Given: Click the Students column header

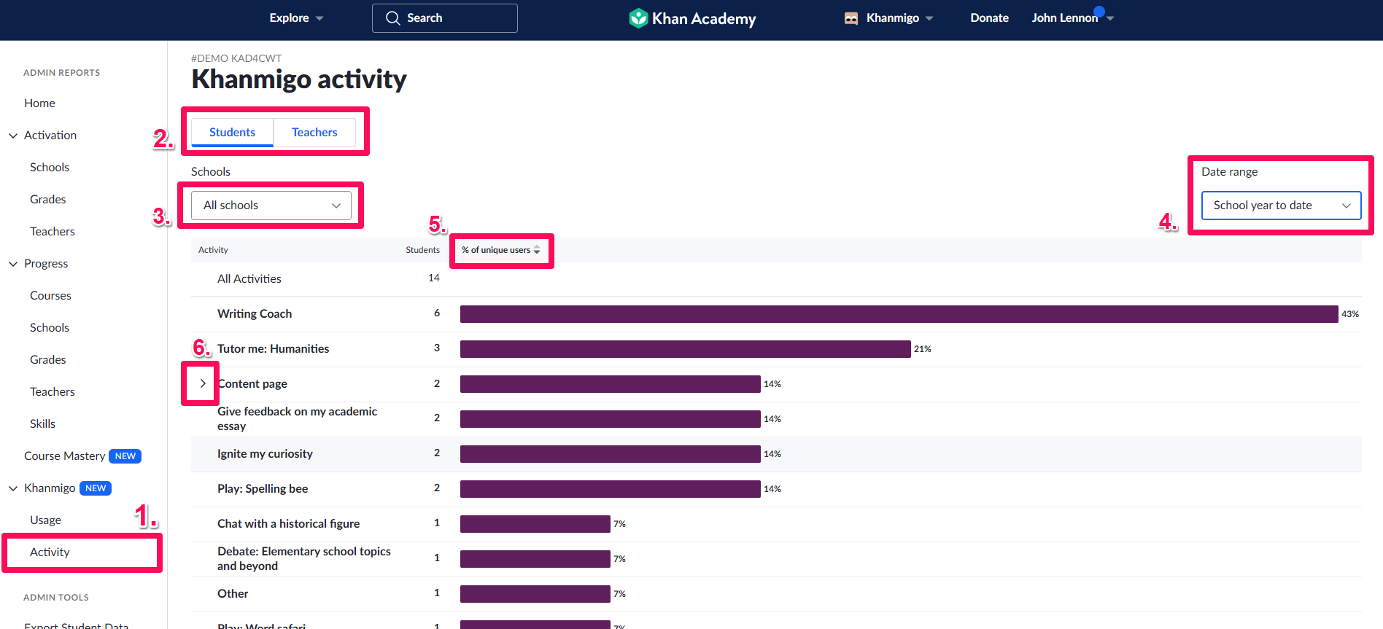Looking at the screenshot, I should coord(423,250).
